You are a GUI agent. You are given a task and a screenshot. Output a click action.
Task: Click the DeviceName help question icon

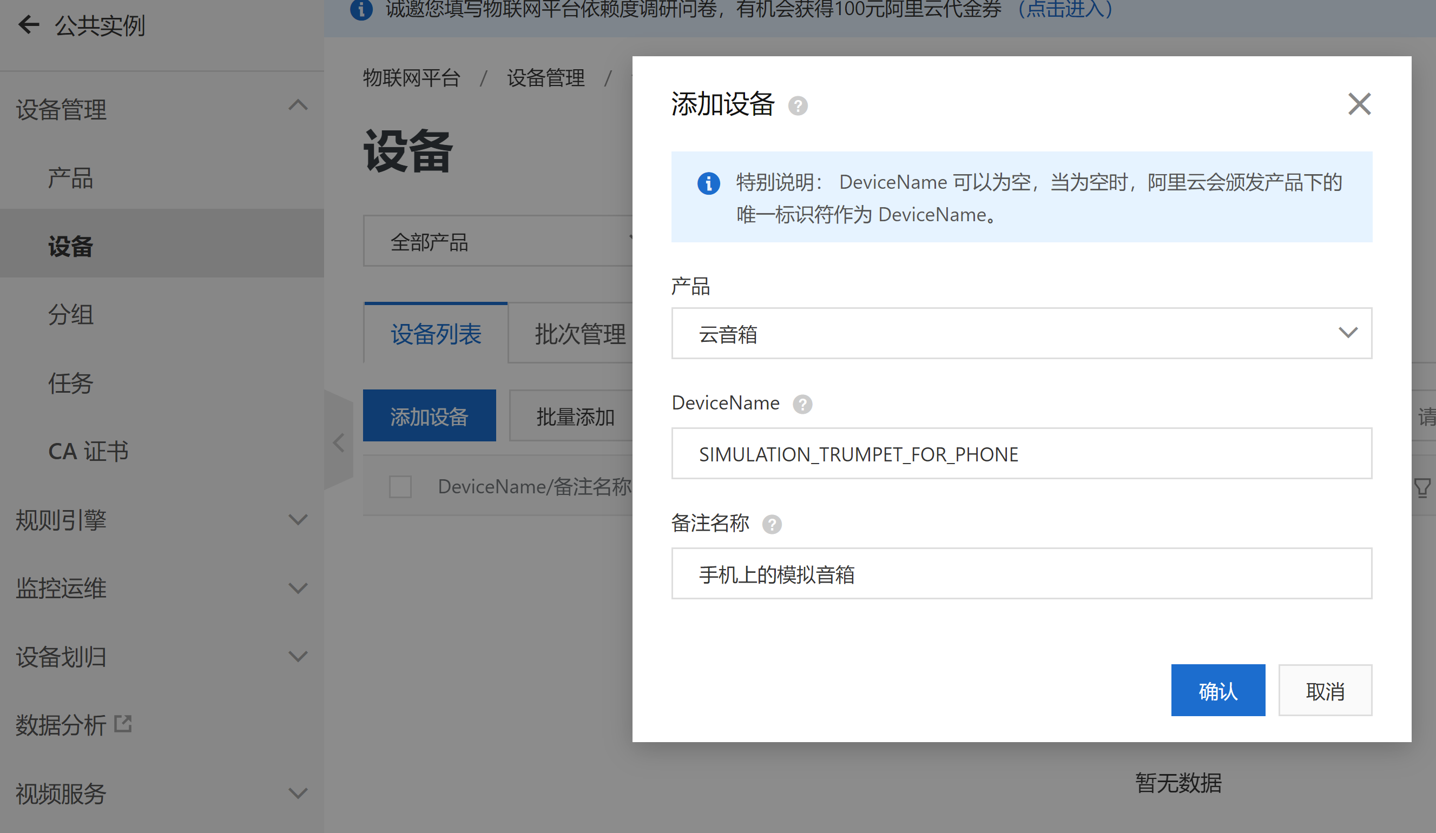click(x=802, y=404)
